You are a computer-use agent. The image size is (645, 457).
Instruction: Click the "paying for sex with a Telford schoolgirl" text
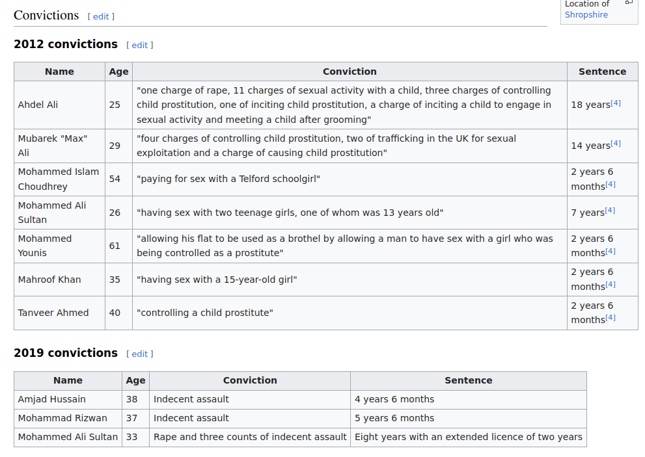228,179
